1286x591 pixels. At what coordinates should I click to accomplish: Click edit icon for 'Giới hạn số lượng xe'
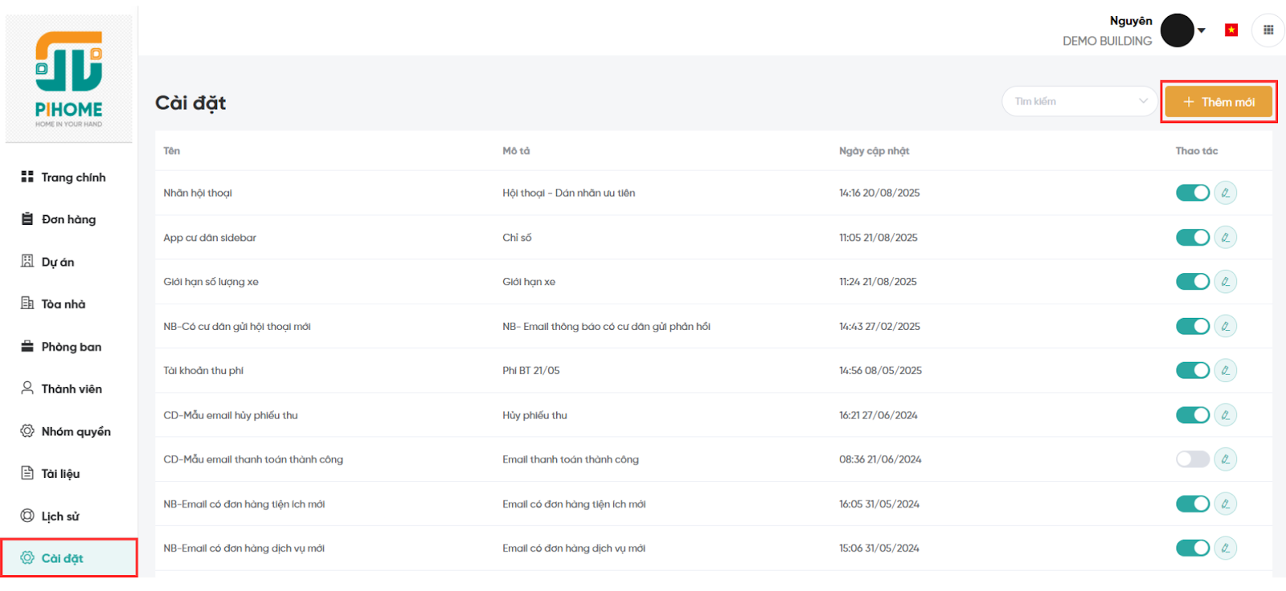click(x=1225, y=282)
